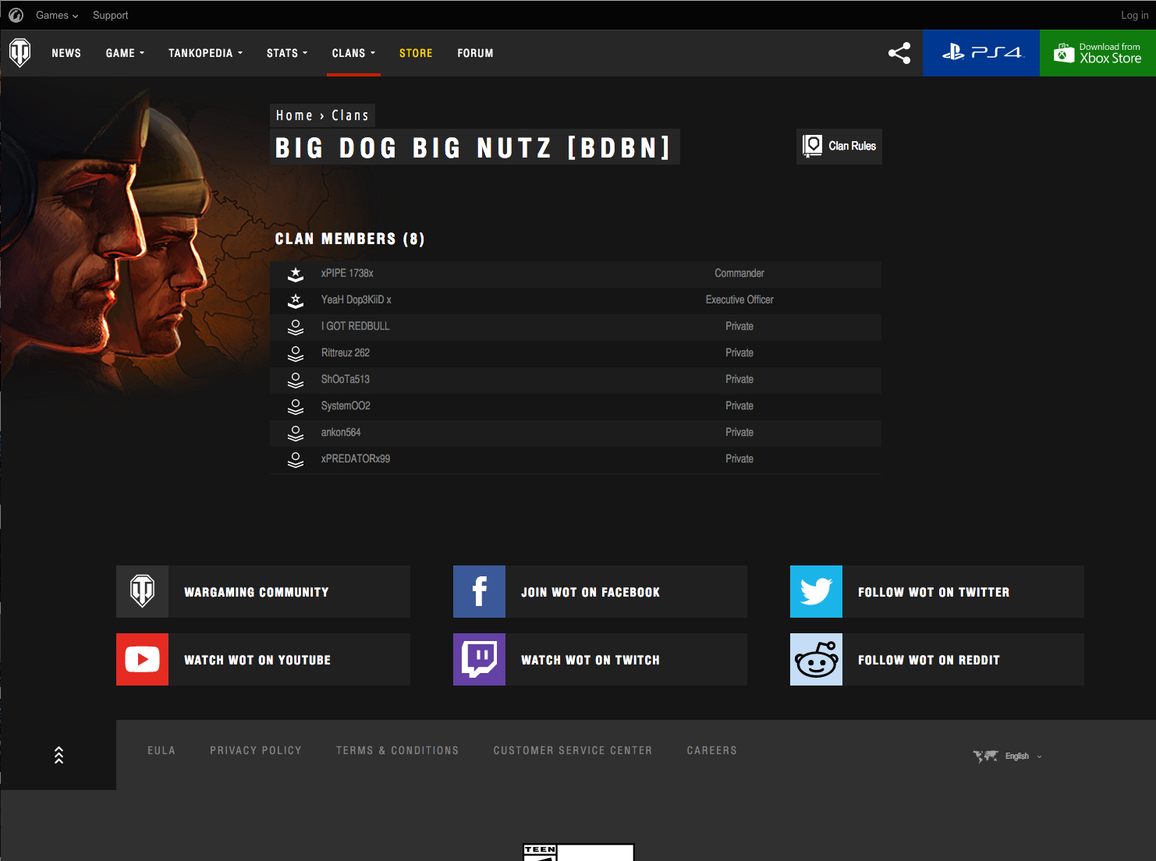Open the CAREERS footer link
This screenshot has height=861, width=1156.
pos(711,750)
